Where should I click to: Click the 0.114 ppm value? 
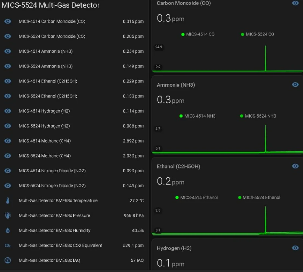133,111
